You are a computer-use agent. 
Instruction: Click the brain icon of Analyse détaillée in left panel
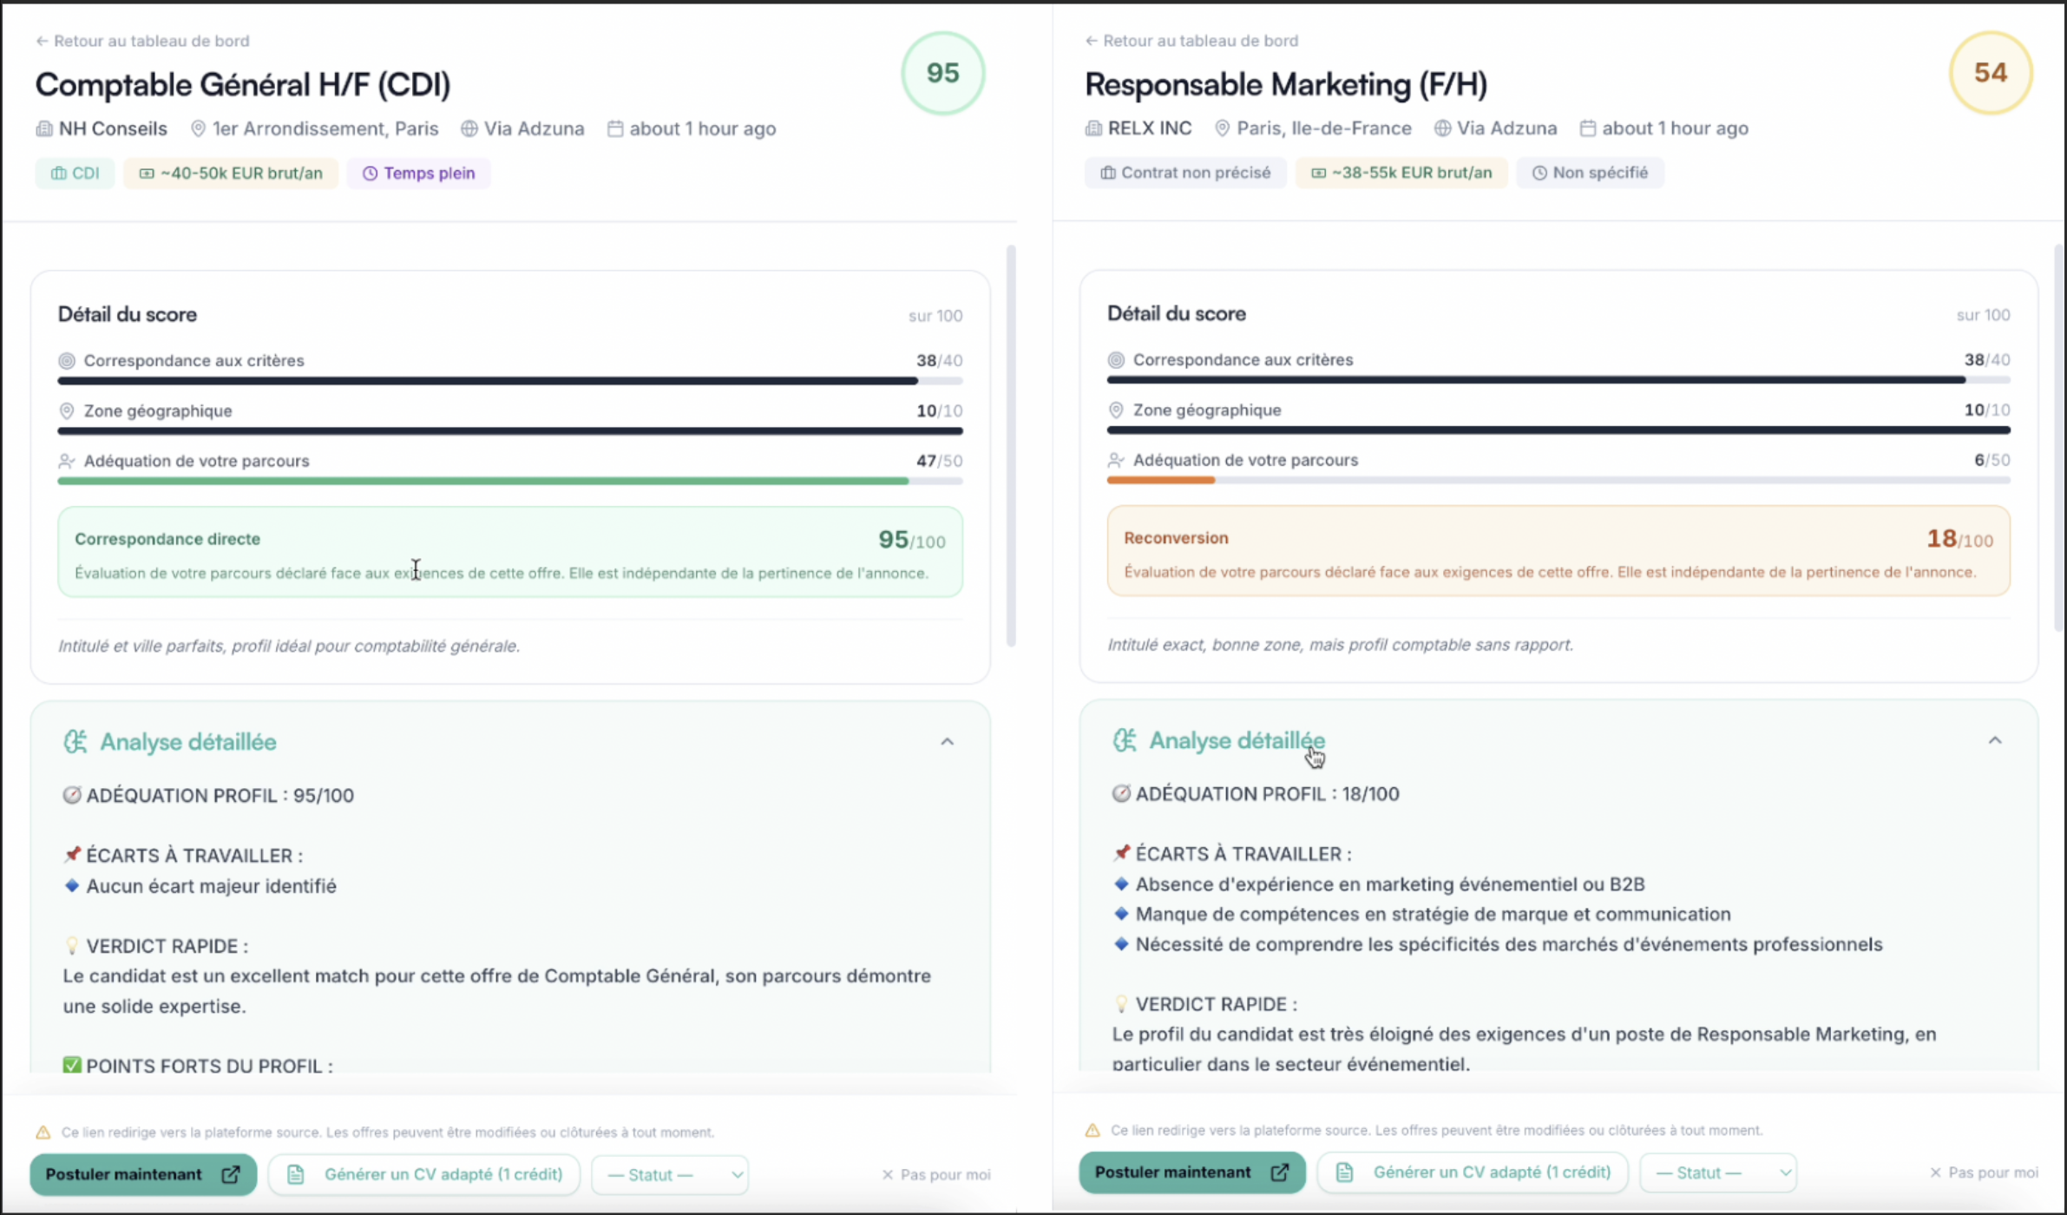pyautogui.click(x=75, y=741)
